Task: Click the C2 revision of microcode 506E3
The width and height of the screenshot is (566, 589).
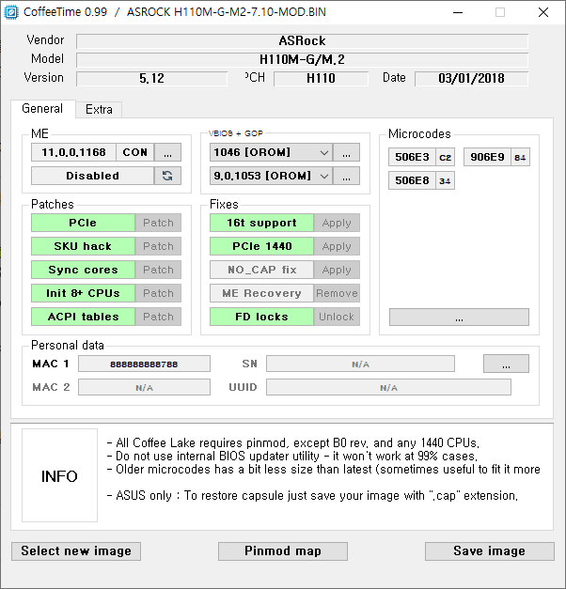Action: click(x=446, y=158)
